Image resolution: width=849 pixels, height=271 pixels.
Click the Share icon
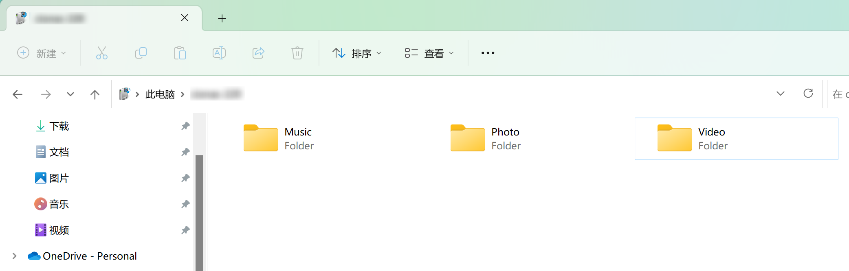258,53
